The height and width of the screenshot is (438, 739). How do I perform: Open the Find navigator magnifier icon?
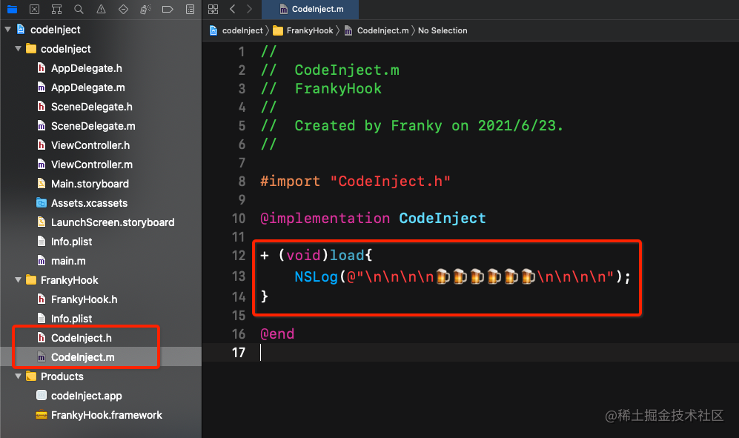(79, 9)
